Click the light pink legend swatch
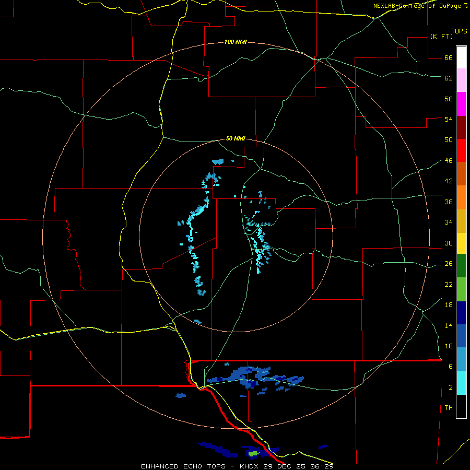Screen dimensions: 470x470 461,80
